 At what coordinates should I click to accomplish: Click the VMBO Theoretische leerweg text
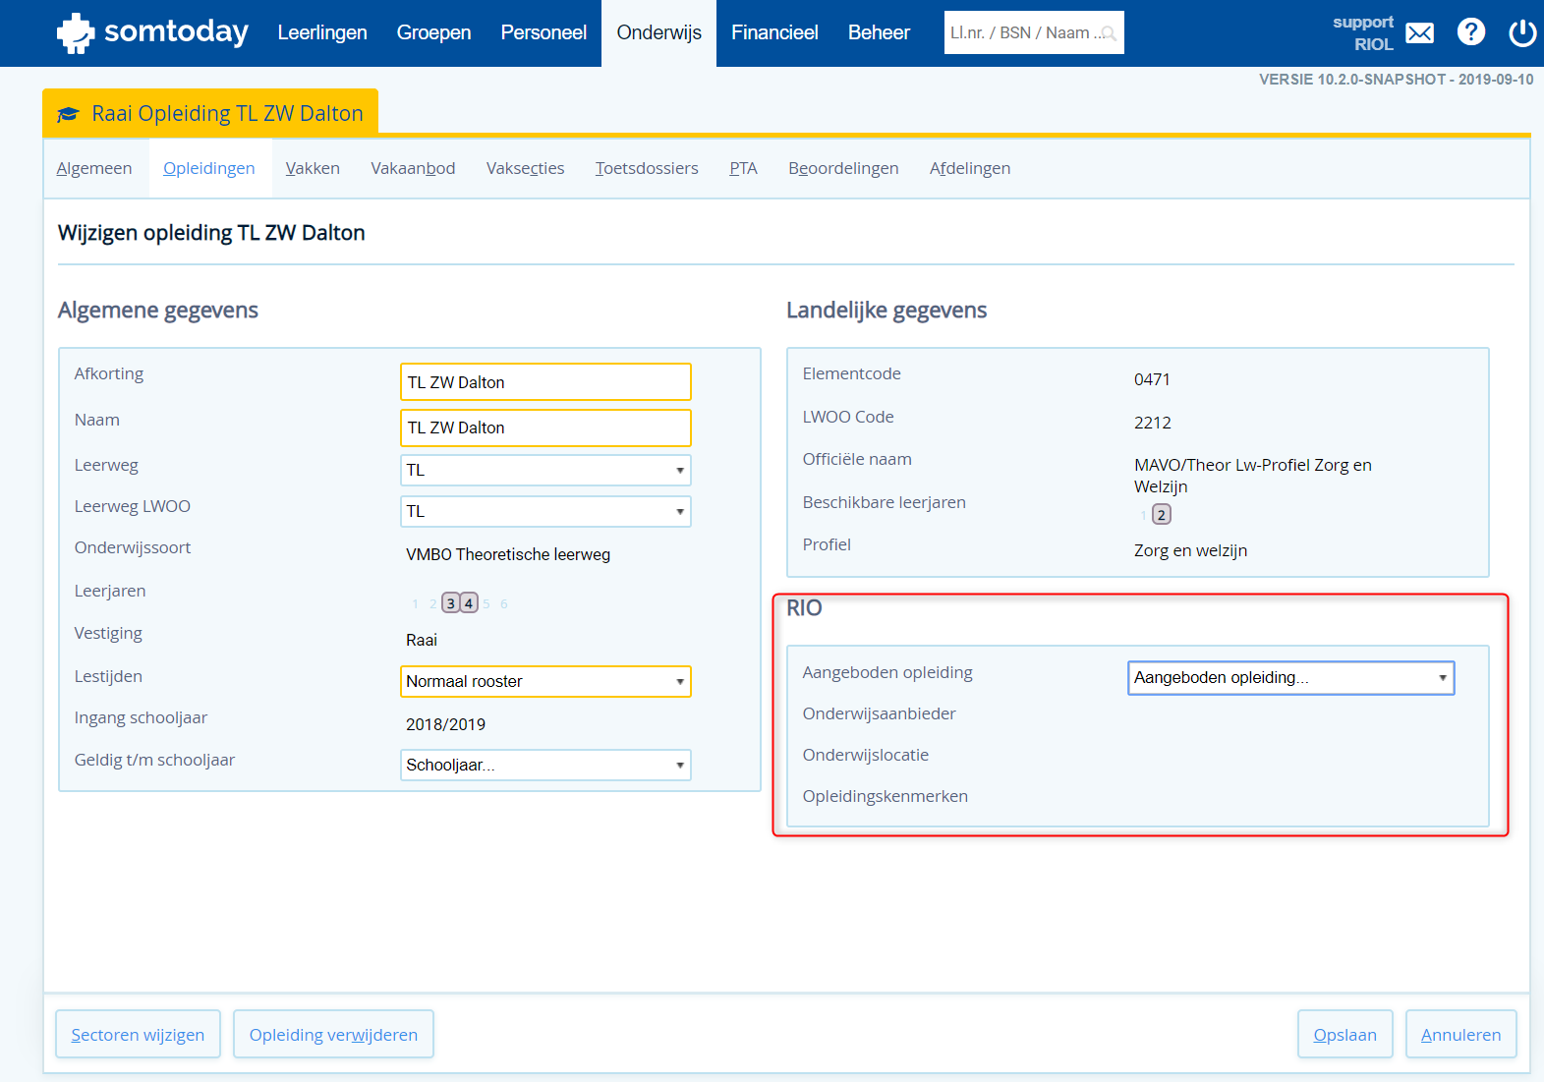pos(508,555)
